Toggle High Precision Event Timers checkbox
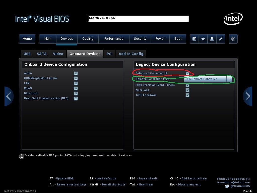257x193 pixels. (187, 85)
